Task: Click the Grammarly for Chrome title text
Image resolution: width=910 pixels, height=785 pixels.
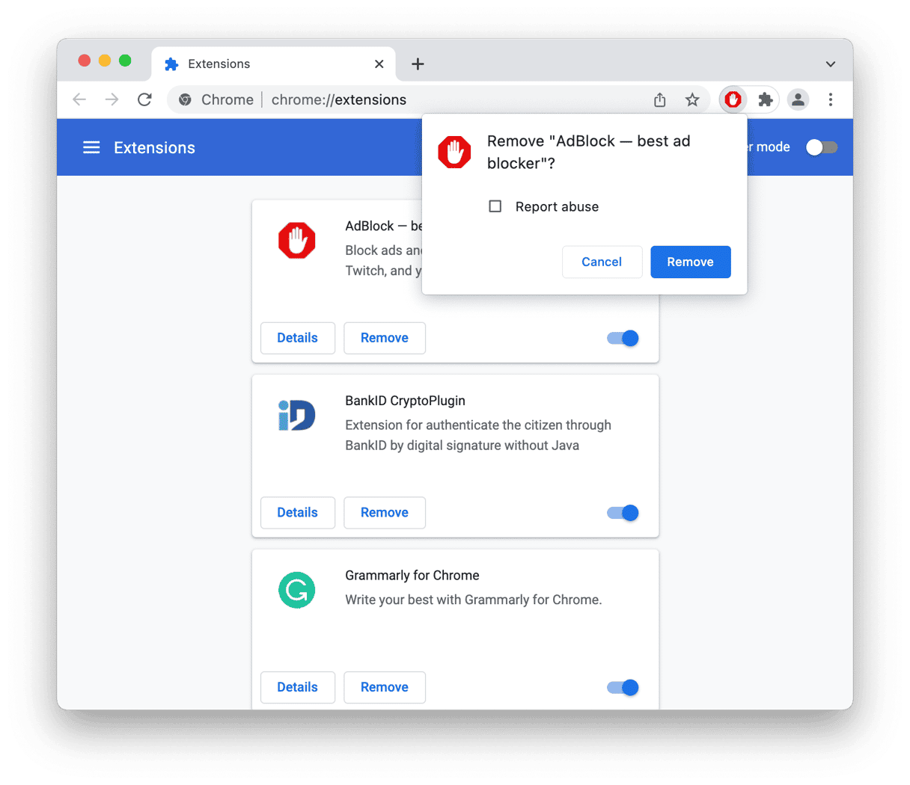Action: 412,576
